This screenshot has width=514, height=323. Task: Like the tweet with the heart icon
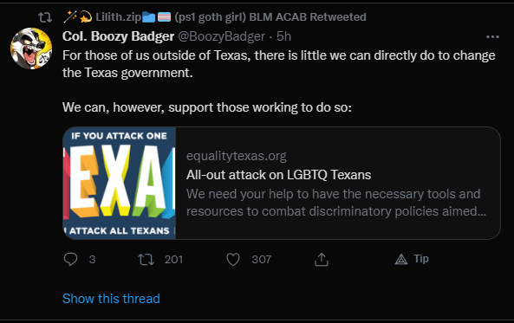click(233, 260)
